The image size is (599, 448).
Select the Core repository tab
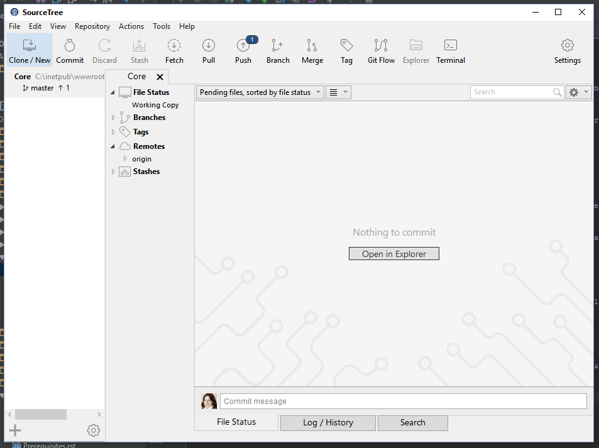(137, 77)
